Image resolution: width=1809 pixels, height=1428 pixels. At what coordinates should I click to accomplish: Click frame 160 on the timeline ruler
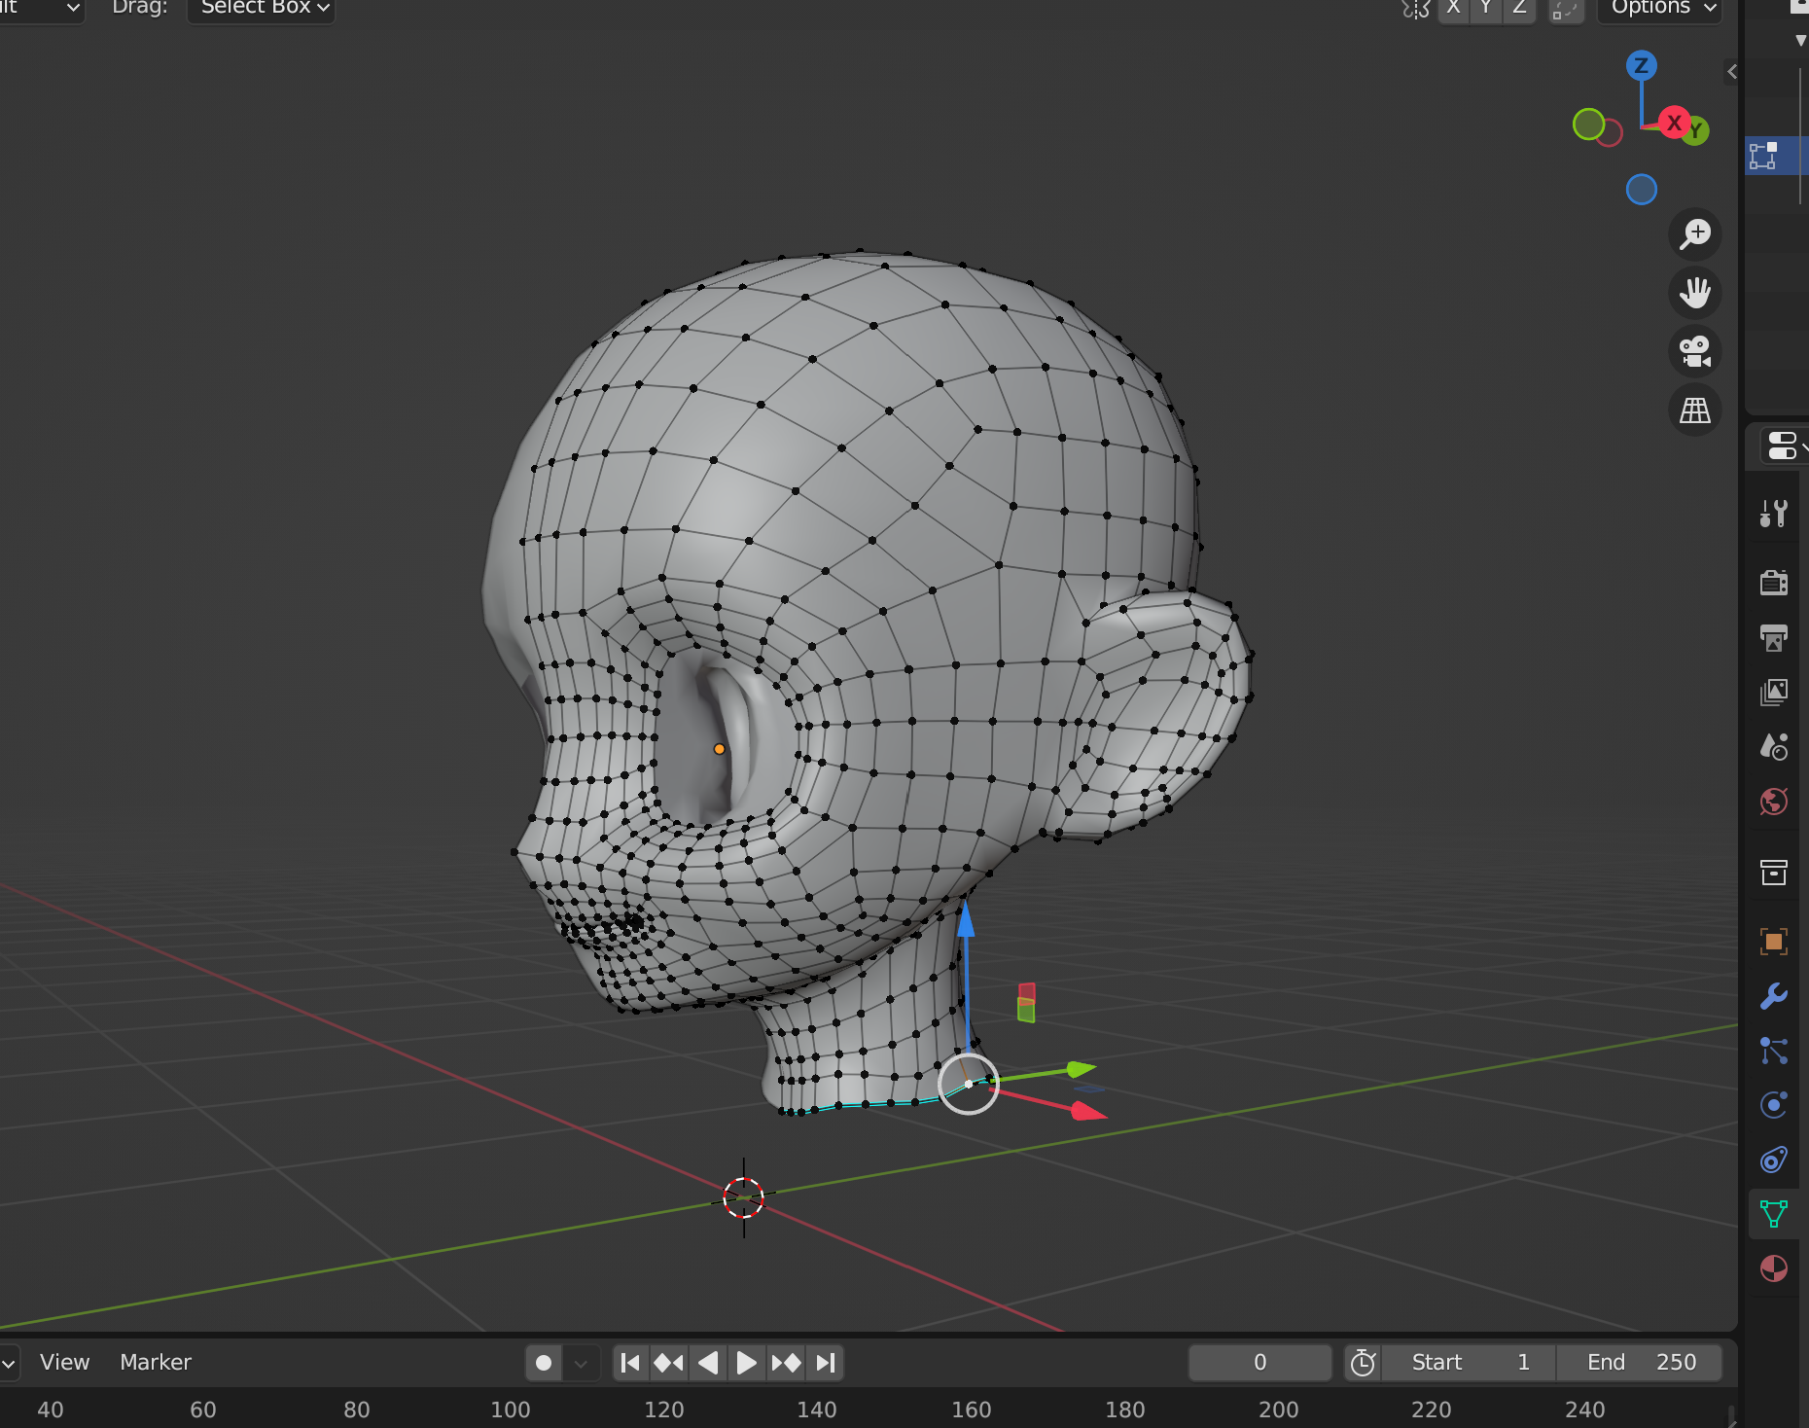(x=971, y=1409)
